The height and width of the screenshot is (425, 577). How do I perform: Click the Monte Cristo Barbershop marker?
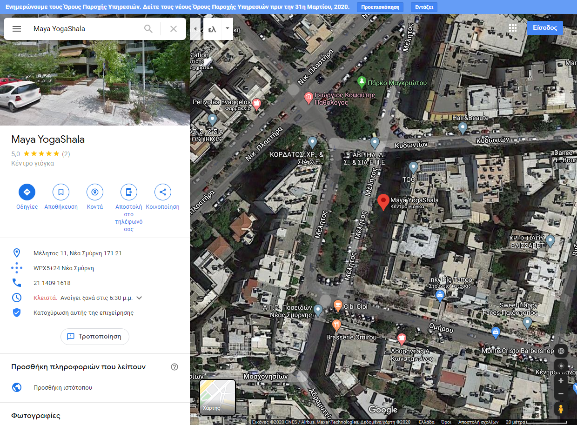[496, 332]
